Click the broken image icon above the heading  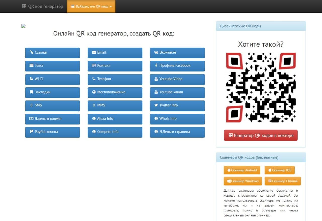click(23, 26)
